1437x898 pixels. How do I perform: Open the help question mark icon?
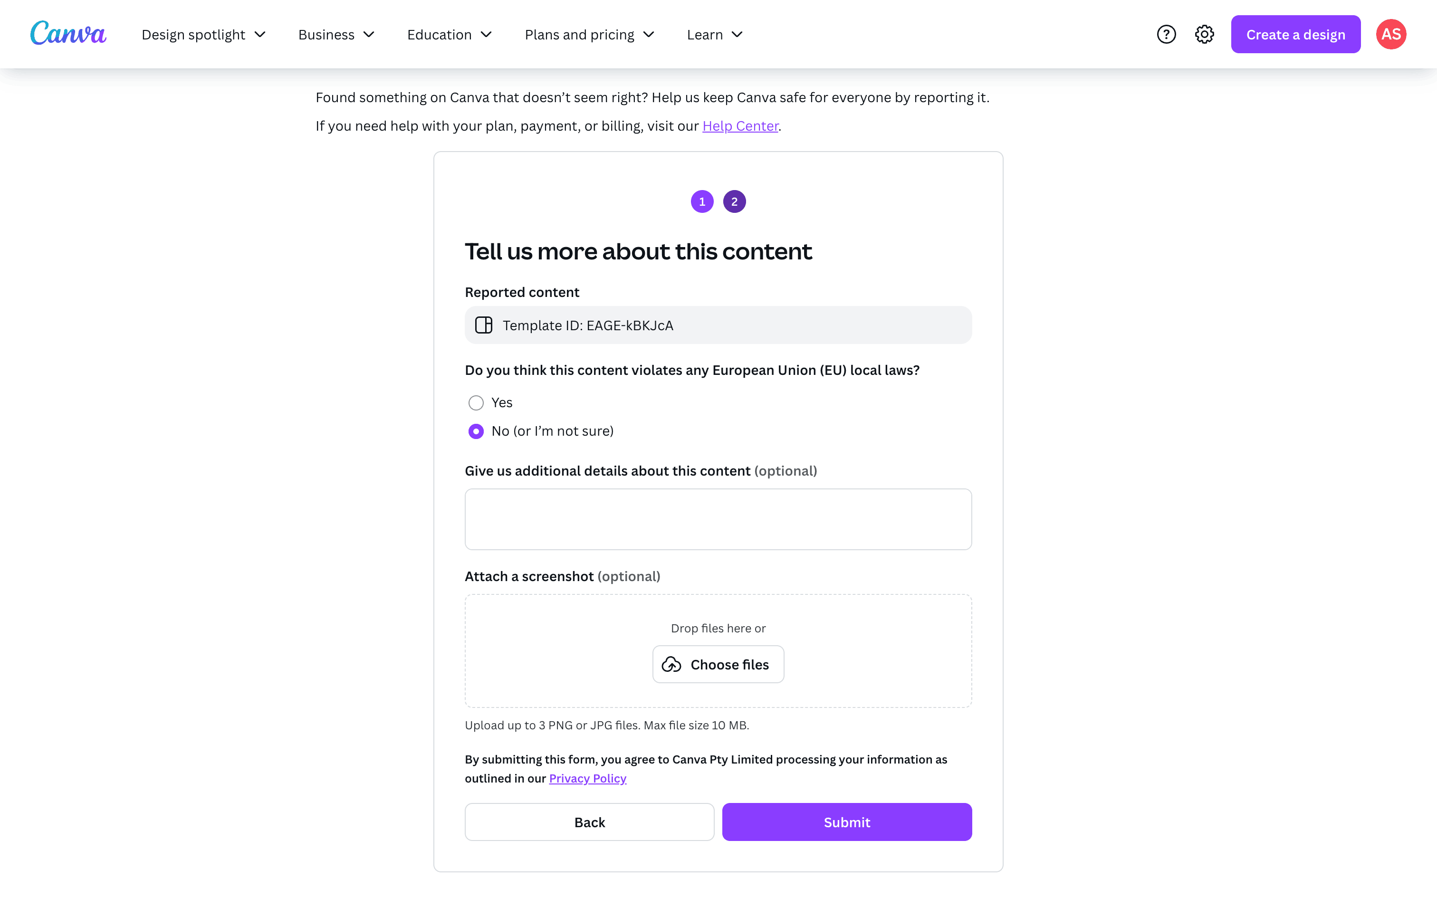click(1166, 34)
